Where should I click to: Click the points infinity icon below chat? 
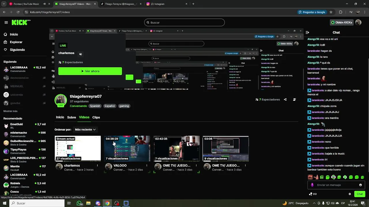(313, 194)
